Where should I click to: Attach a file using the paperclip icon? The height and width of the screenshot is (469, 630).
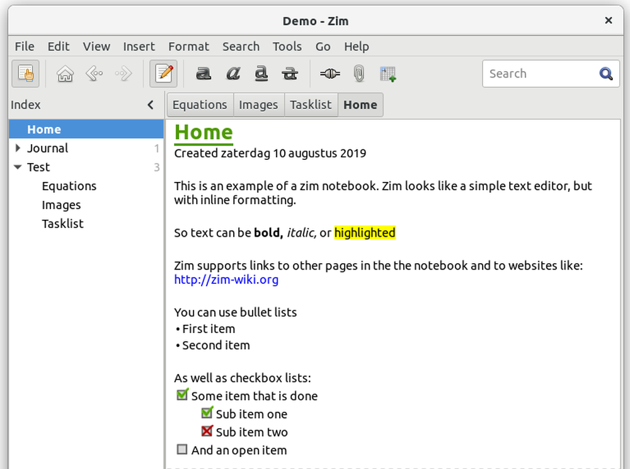click(x=359, y=74)
